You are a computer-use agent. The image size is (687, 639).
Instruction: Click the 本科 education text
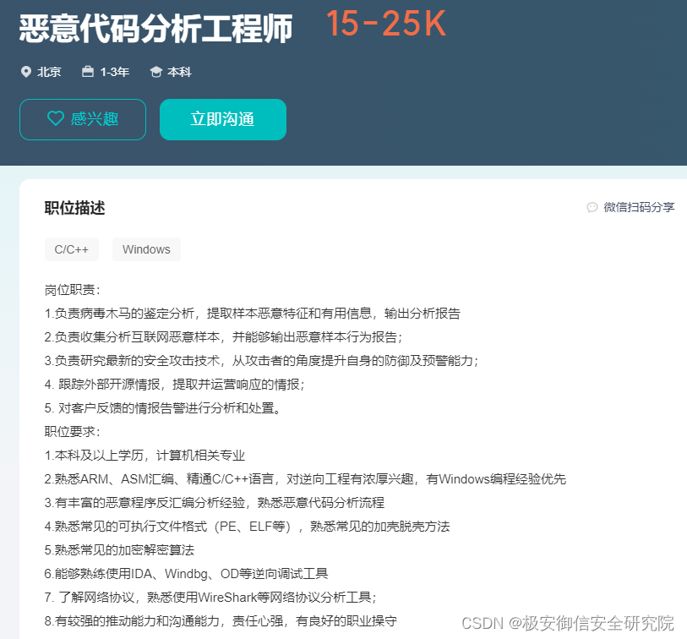point(179,72)
